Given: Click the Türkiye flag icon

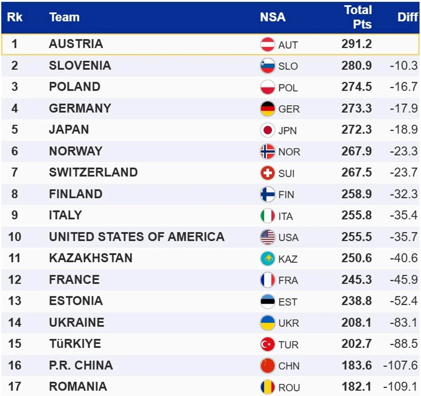Looking at the screenshot, I should click(x=267, y=344).
